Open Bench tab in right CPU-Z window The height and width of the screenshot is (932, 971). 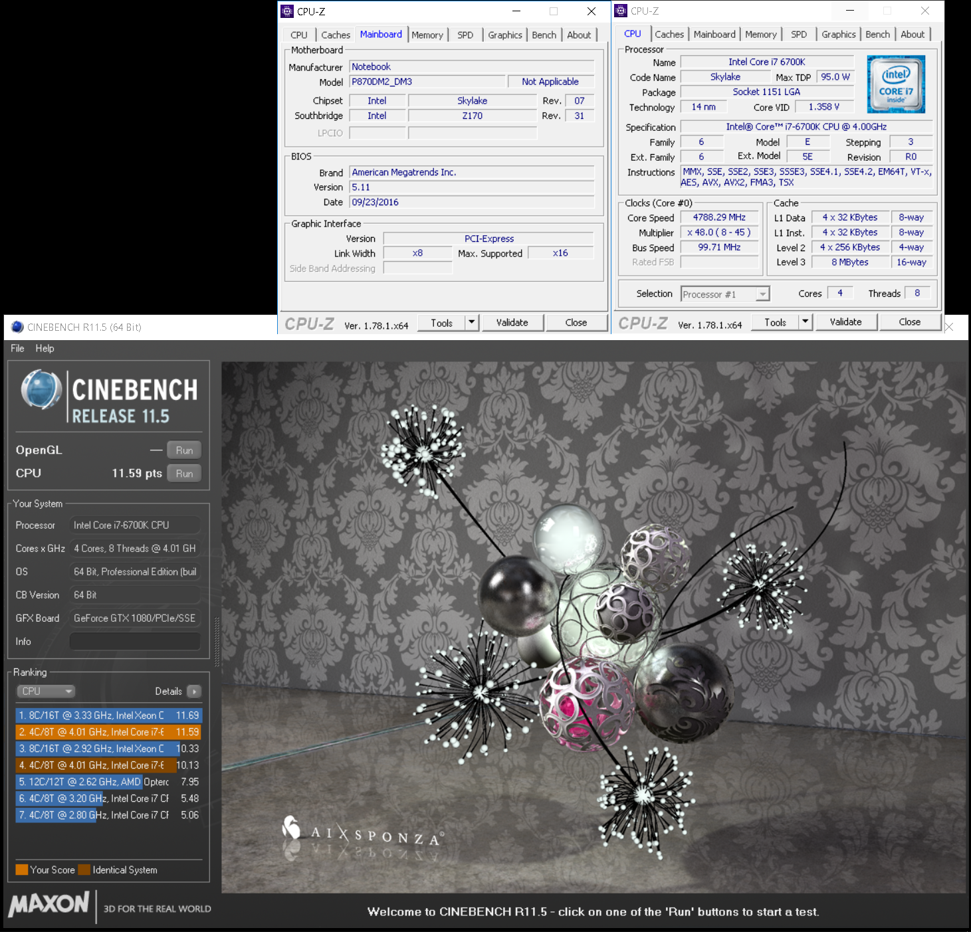tap(878, 34)
